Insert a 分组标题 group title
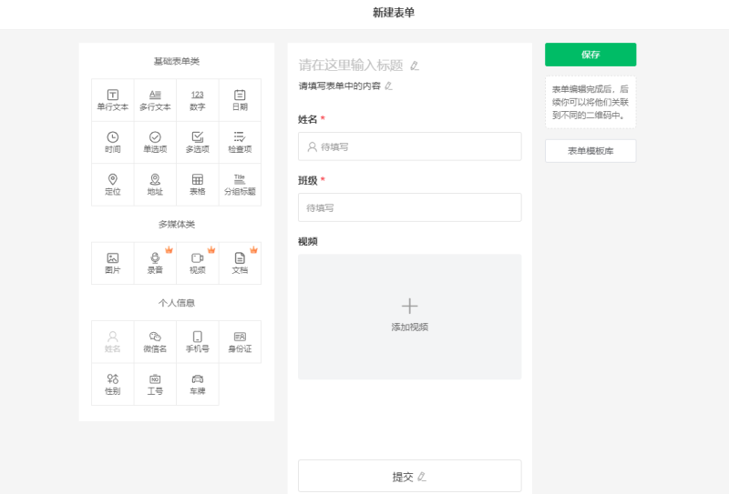Image resolution: width=729 pixels, height=494 pixels. pos(240,185)
